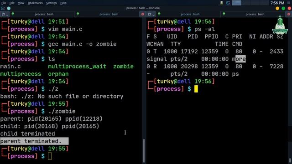Click the battery icon in system tray
Image resolution: width=292 pixels, height=164 pixels.
click(x=221, y=3)
